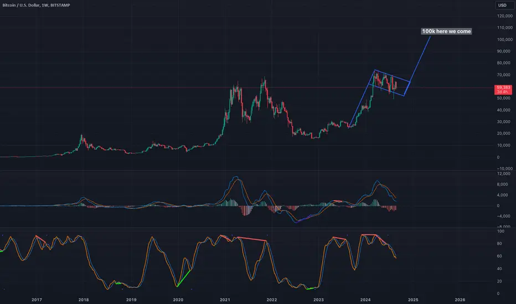Image resolution: width=516 pixels, height=304 pixels.
Task: Click the 2020 label on the time axis
Action: click(x=178, y=300)
